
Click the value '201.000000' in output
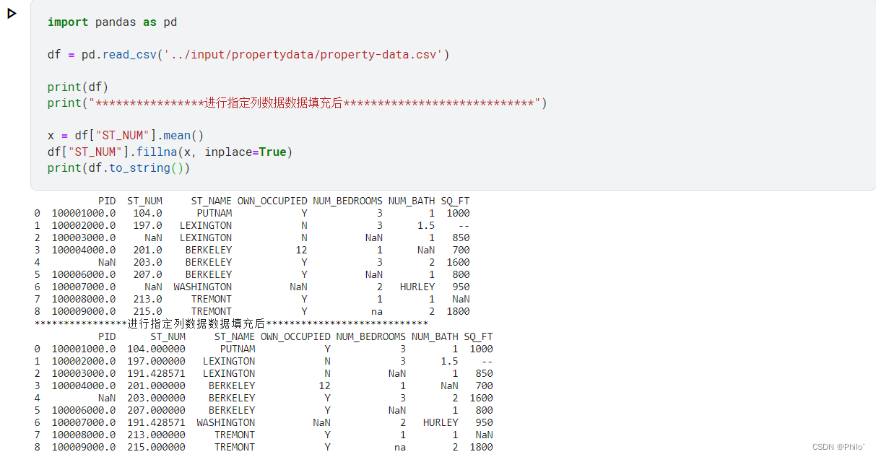[x=157, y=386]
